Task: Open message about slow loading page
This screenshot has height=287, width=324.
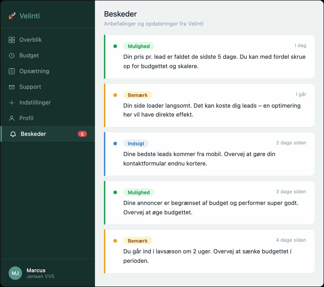Action: (x=209, y=105)
